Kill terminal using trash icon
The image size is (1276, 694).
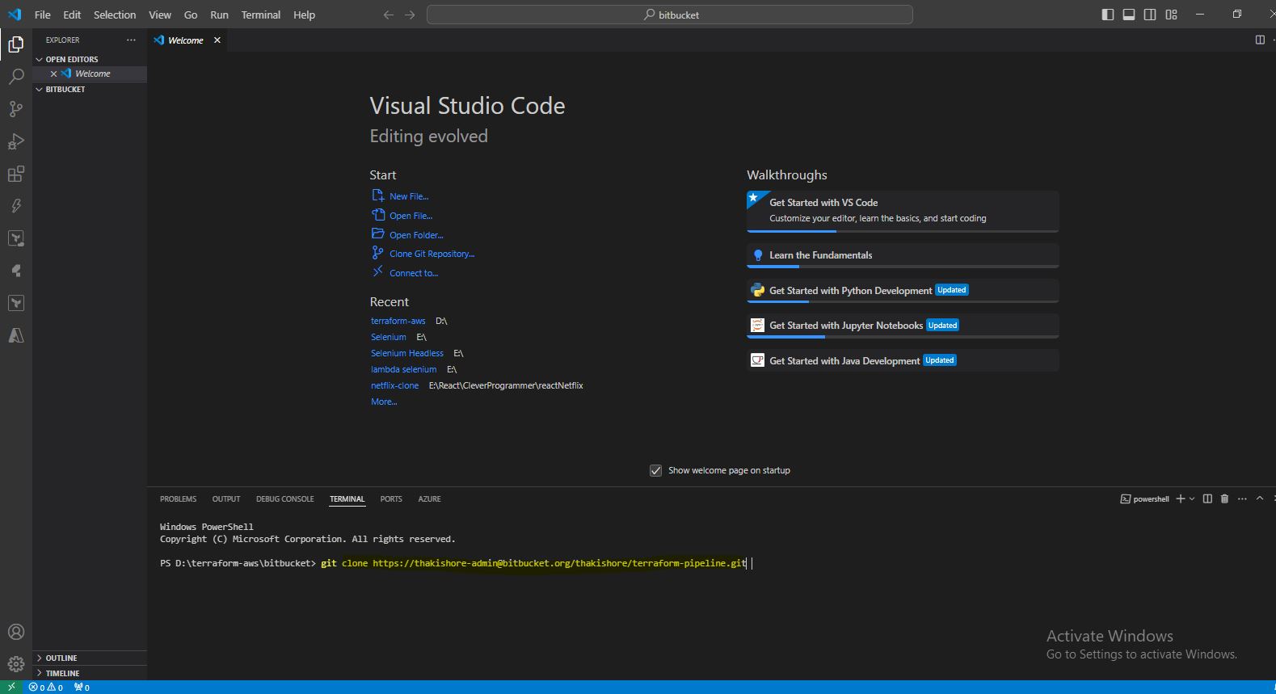pyautogui.click(x=1224, y=498)
